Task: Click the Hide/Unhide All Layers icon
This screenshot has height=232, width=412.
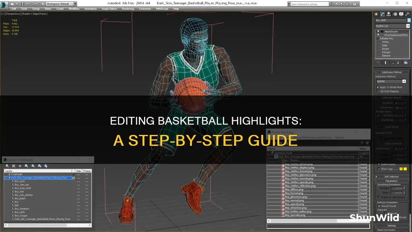Action: pyautogui.click(x=39, y=166)
